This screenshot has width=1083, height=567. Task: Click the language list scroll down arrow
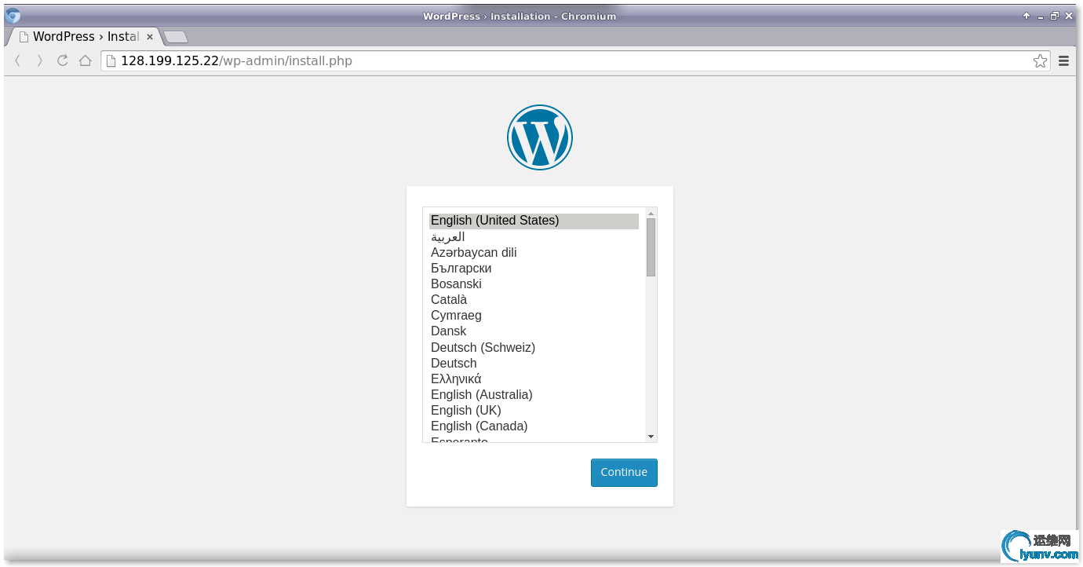(651, 436)
